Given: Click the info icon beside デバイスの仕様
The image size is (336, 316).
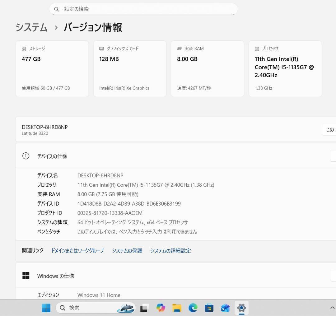Looking at the screenshot, I should coord(26,156).
